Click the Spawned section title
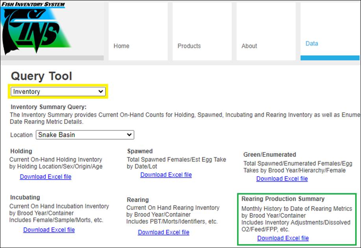The height and width of the screenshot is (248, 361). point(140,151)
